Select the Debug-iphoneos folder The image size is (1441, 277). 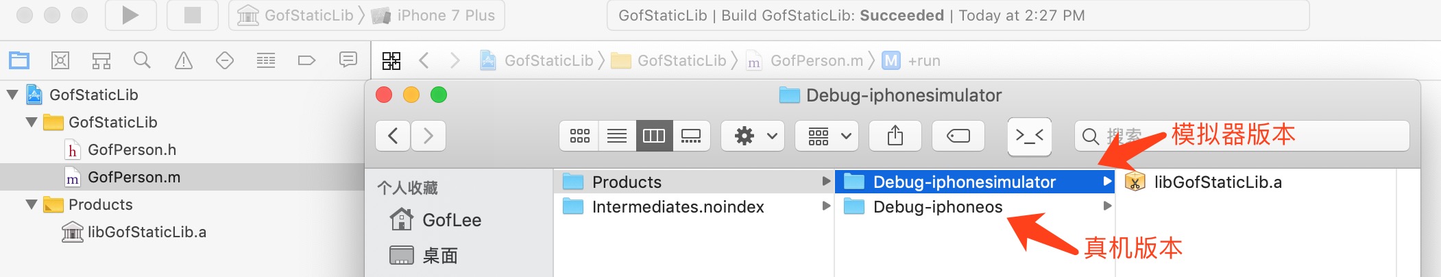click(x=937, y=206)
